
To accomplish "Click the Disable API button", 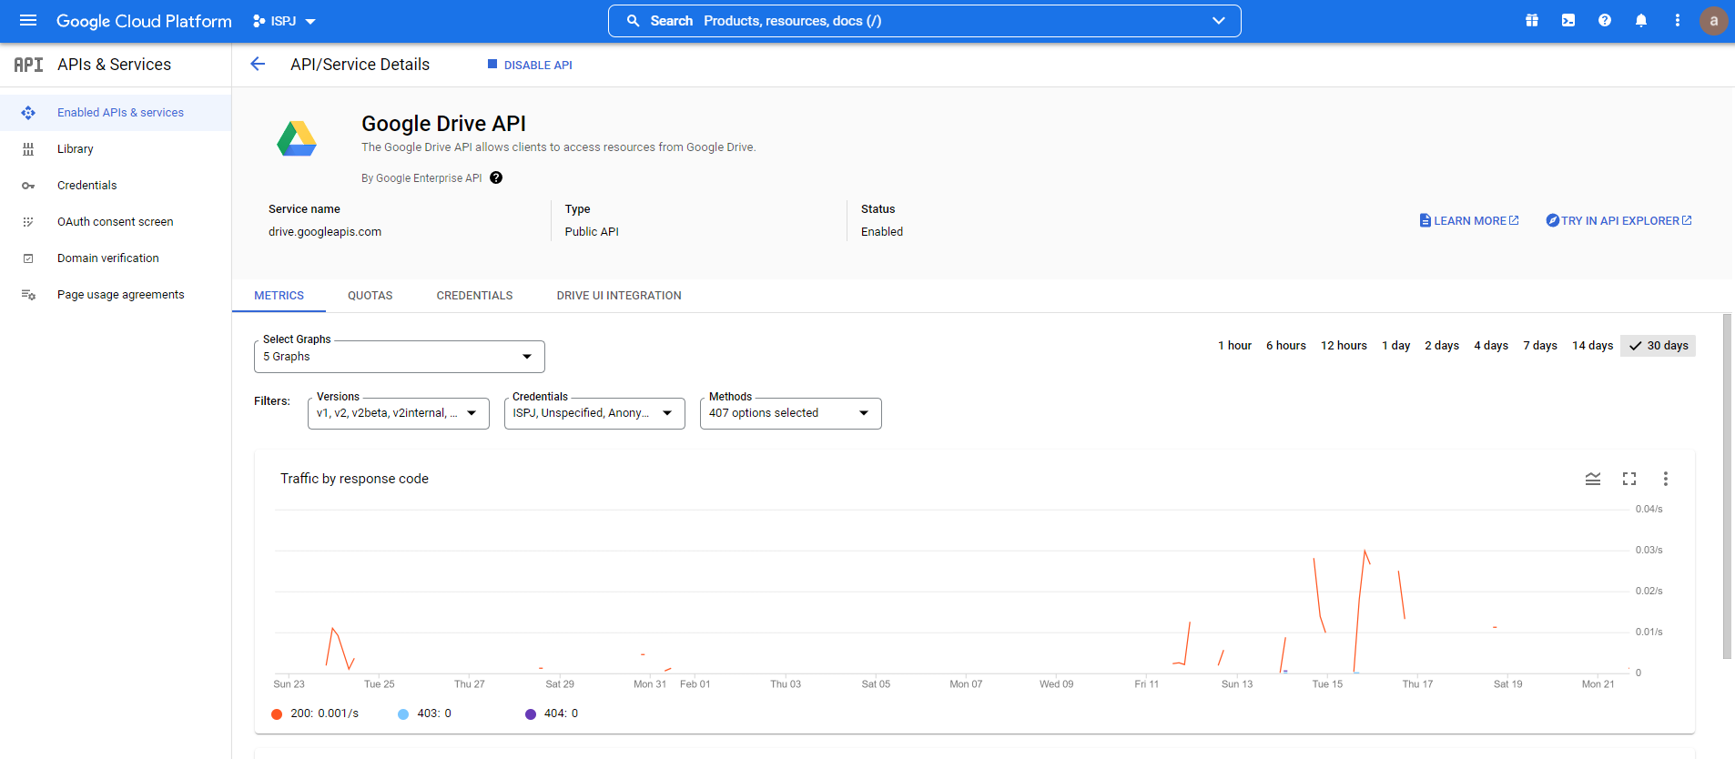I will click(530, 65).
